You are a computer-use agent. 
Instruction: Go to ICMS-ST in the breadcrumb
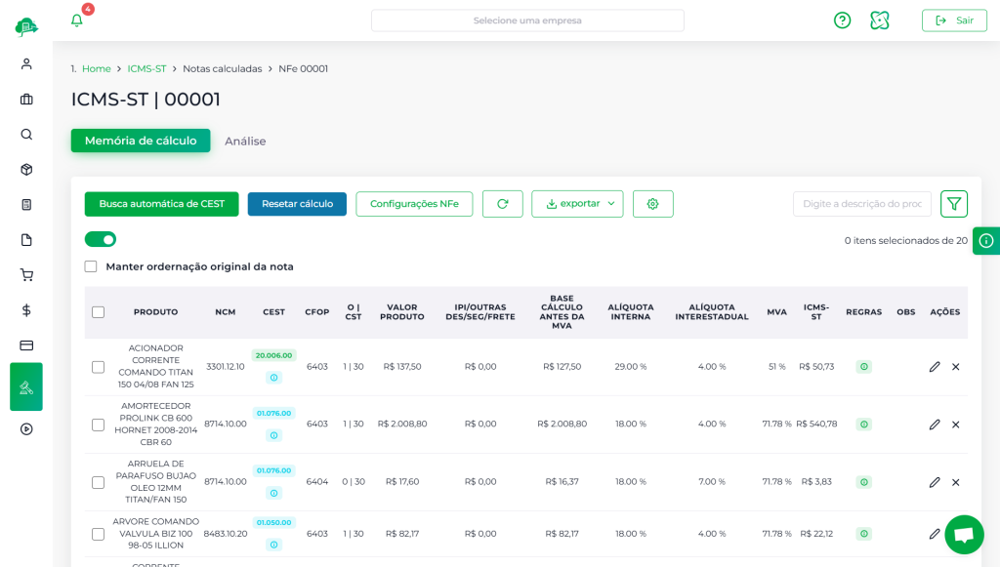click(x=146, y=69)
